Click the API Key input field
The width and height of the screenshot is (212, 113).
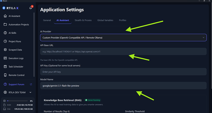click(x=123, y=72)
